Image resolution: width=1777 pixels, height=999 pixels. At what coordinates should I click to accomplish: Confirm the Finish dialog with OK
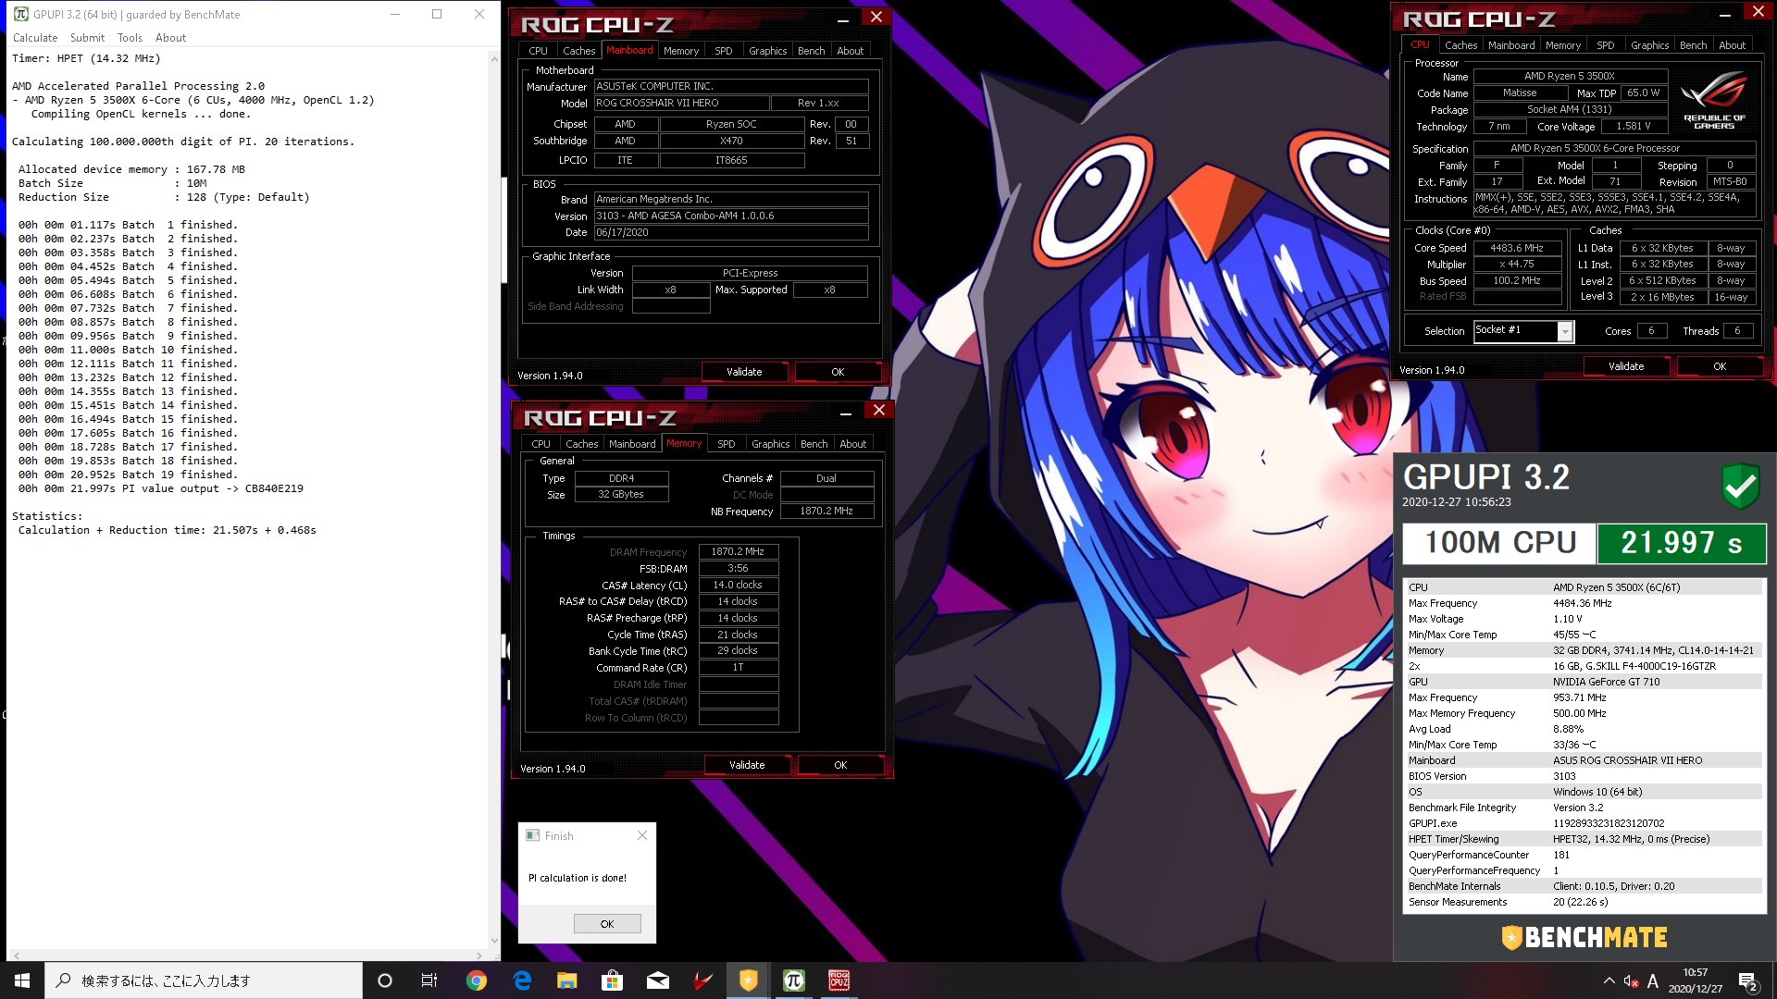click(x=607, y=924)
